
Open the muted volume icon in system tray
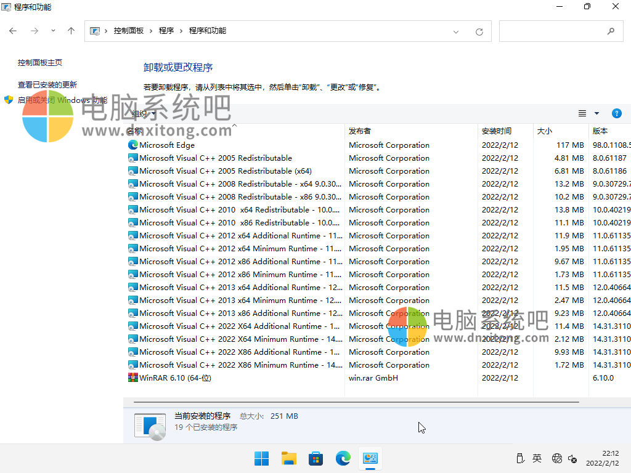(x=572, y=458)
